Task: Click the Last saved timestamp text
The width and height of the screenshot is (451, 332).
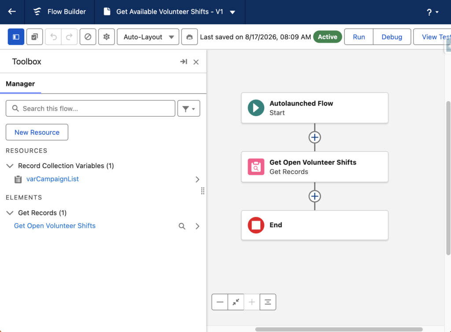Action: [255, 37]
